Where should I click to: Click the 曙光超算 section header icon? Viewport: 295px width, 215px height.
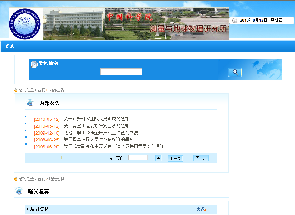19,191
